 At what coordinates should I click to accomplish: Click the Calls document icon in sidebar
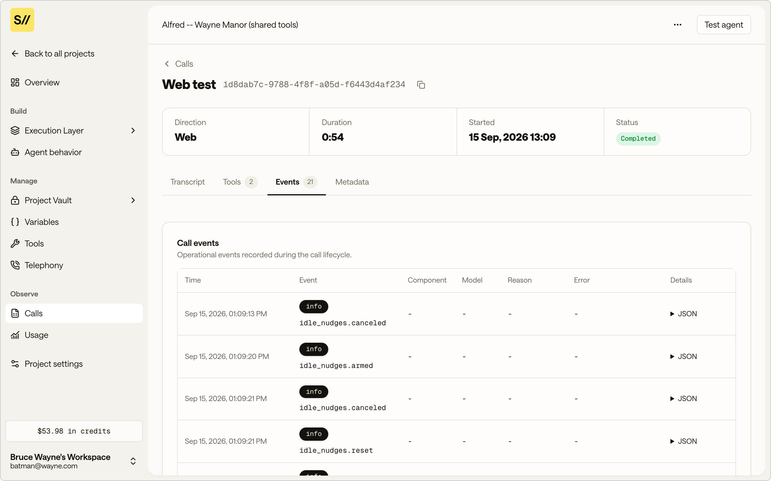pos(15,313)
